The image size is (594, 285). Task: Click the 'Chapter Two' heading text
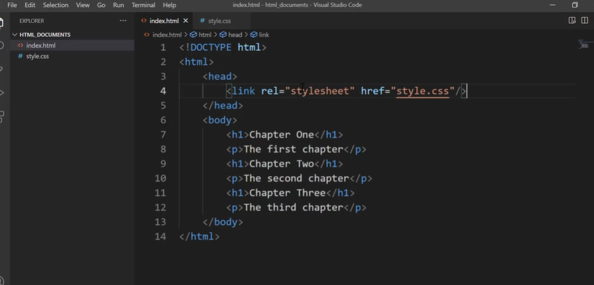[x=282, y=164]
